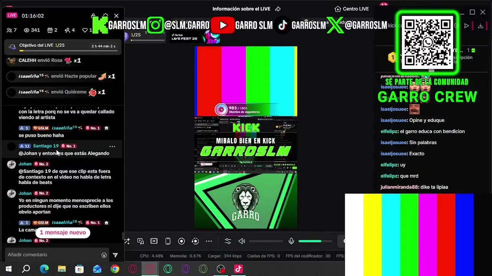The height and width of the screenshot is (276, 492).
Task: Mute the microphone
Action: point(291,241)
